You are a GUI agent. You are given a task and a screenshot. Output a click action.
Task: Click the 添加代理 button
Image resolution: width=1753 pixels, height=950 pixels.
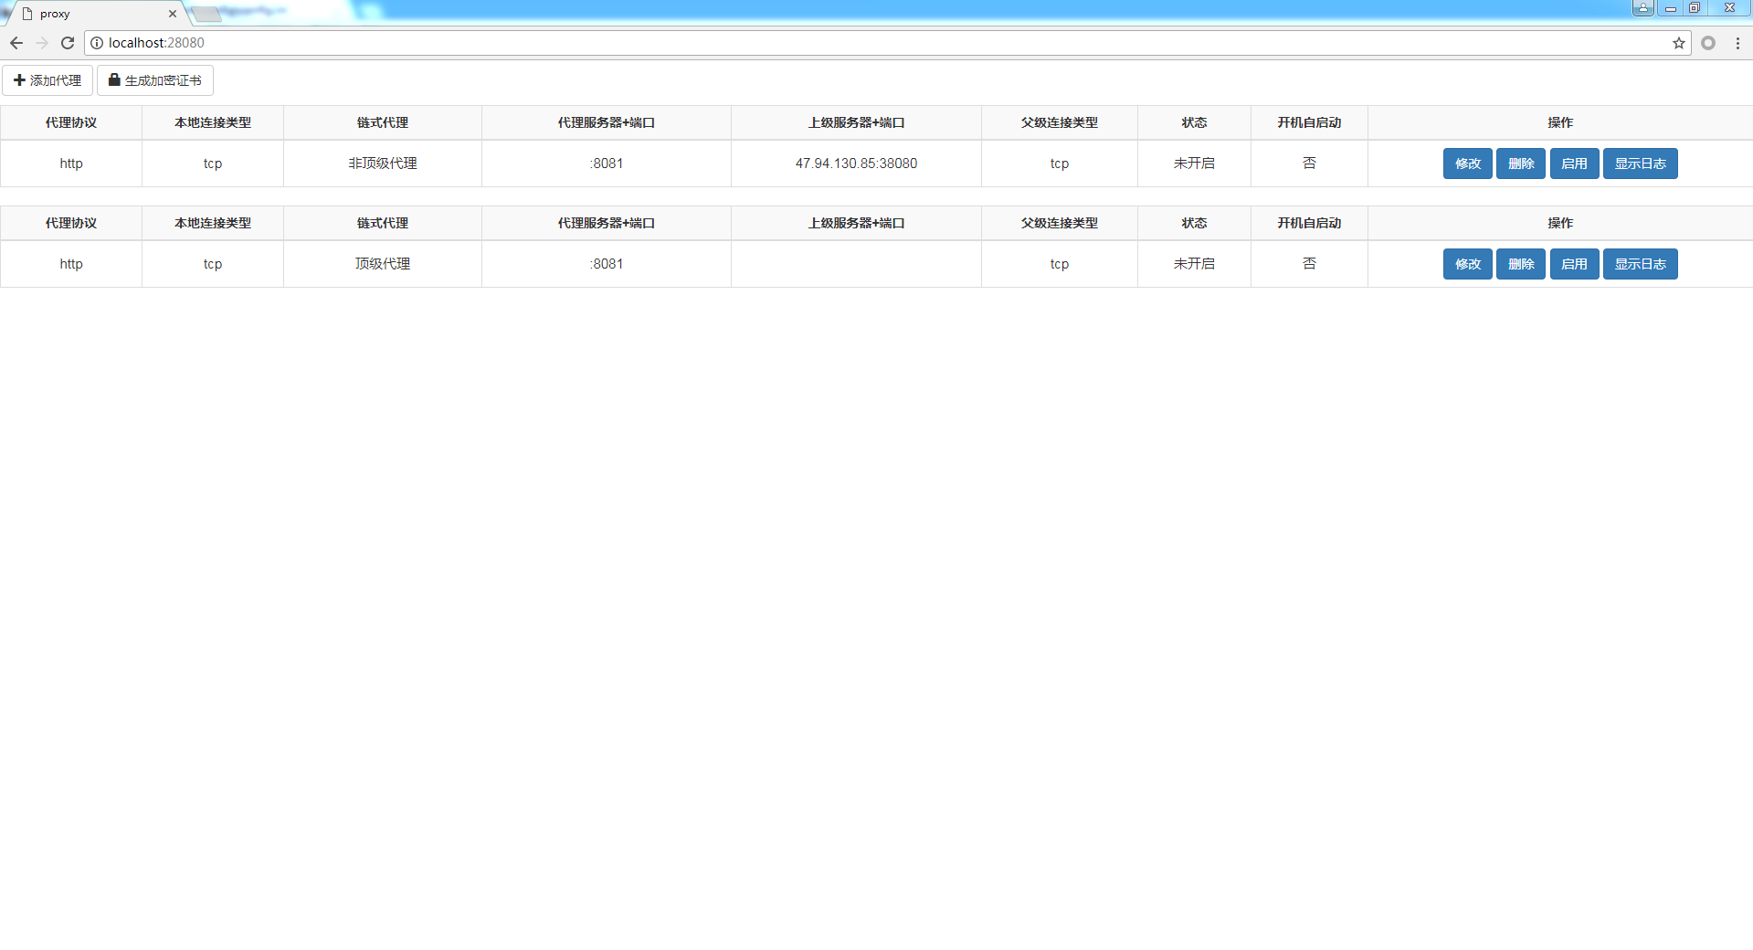coord(48,80)
